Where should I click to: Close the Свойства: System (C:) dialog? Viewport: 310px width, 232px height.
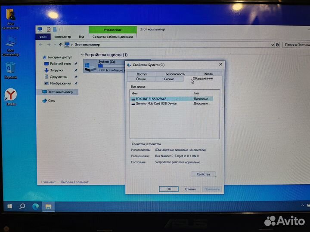[x=220, y=64]
